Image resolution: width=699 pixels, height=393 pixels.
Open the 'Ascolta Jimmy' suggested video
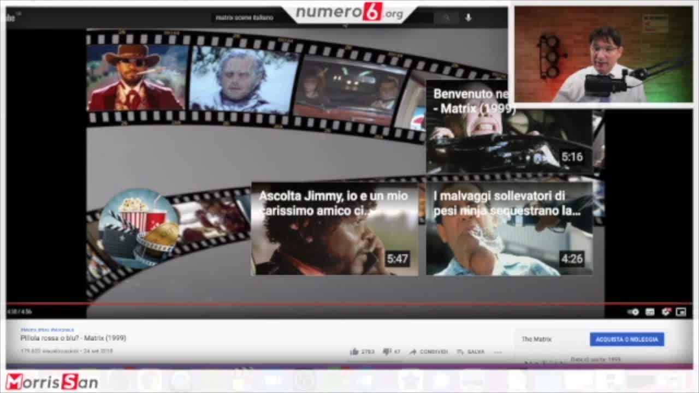pos(334,229)
